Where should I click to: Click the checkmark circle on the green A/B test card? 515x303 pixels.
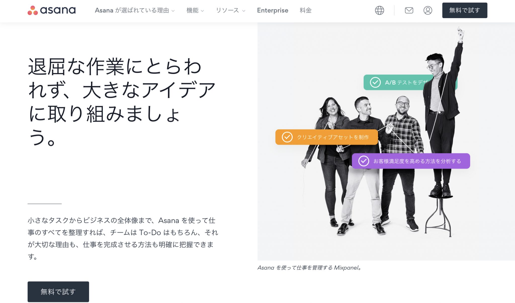(x=375, y=82)
